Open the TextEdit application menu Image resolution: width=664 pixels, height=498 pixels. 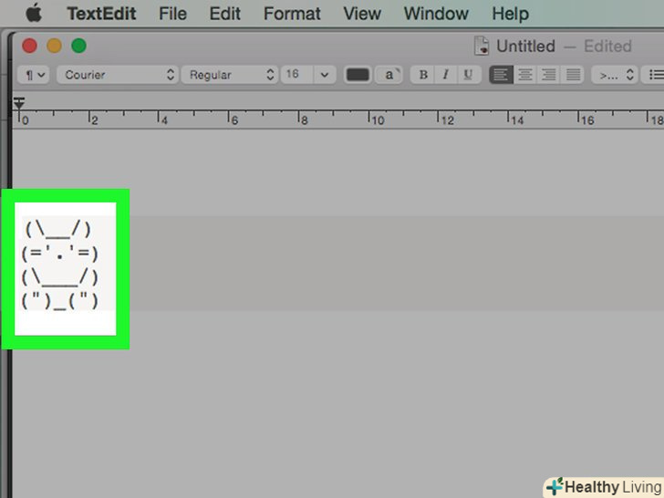pos(101,14)
